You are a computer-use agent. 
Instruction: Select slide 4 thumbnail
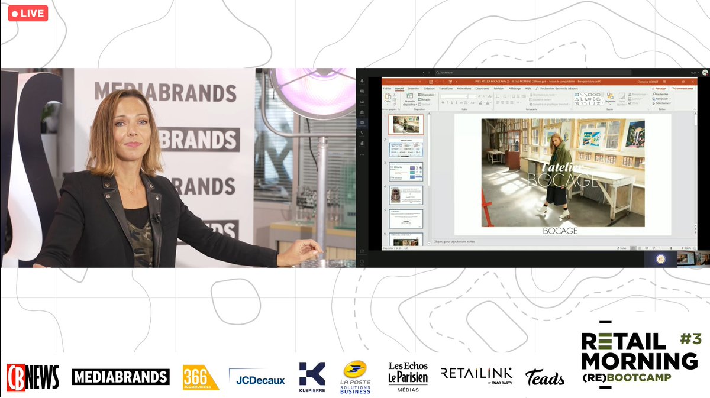(x=406, y=195)
